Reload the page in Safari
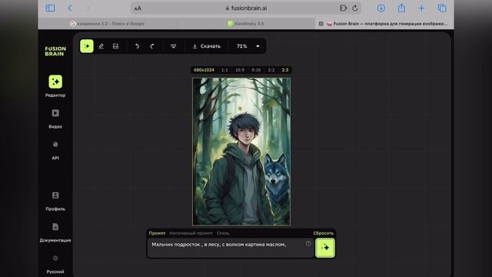This screenshot has width=492, height=277. [355, 8]
